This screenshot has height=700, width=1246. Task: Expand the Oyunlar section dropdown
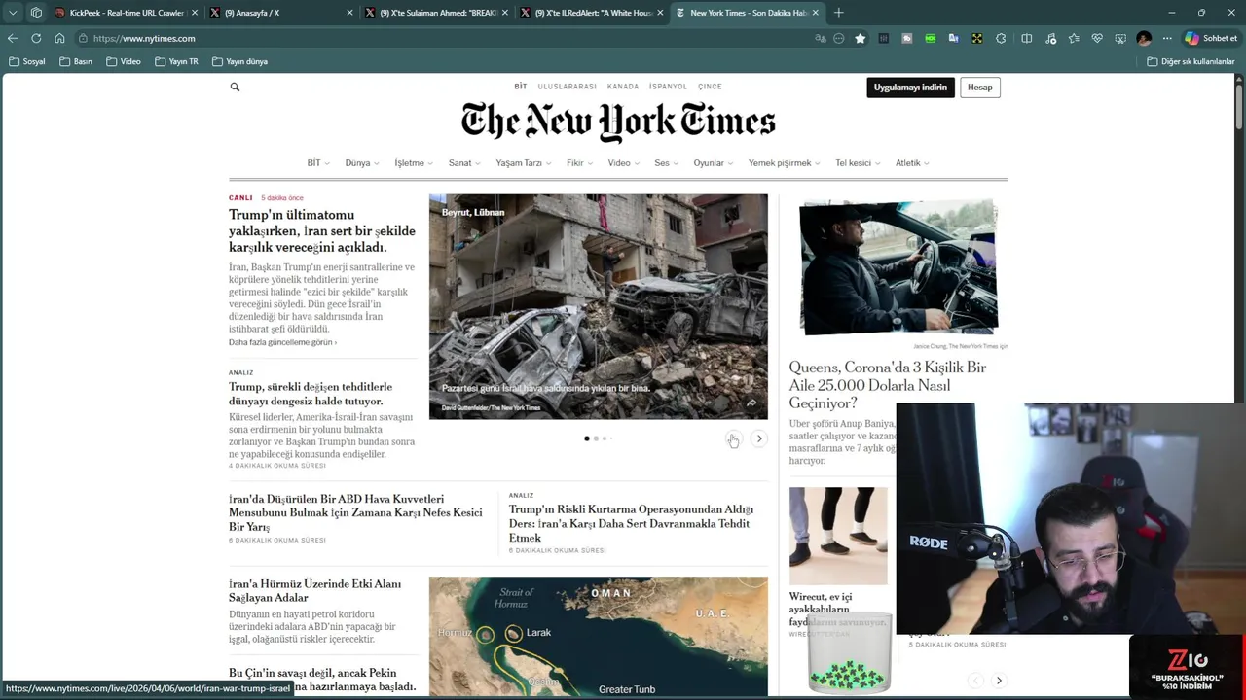pos(714,163)
